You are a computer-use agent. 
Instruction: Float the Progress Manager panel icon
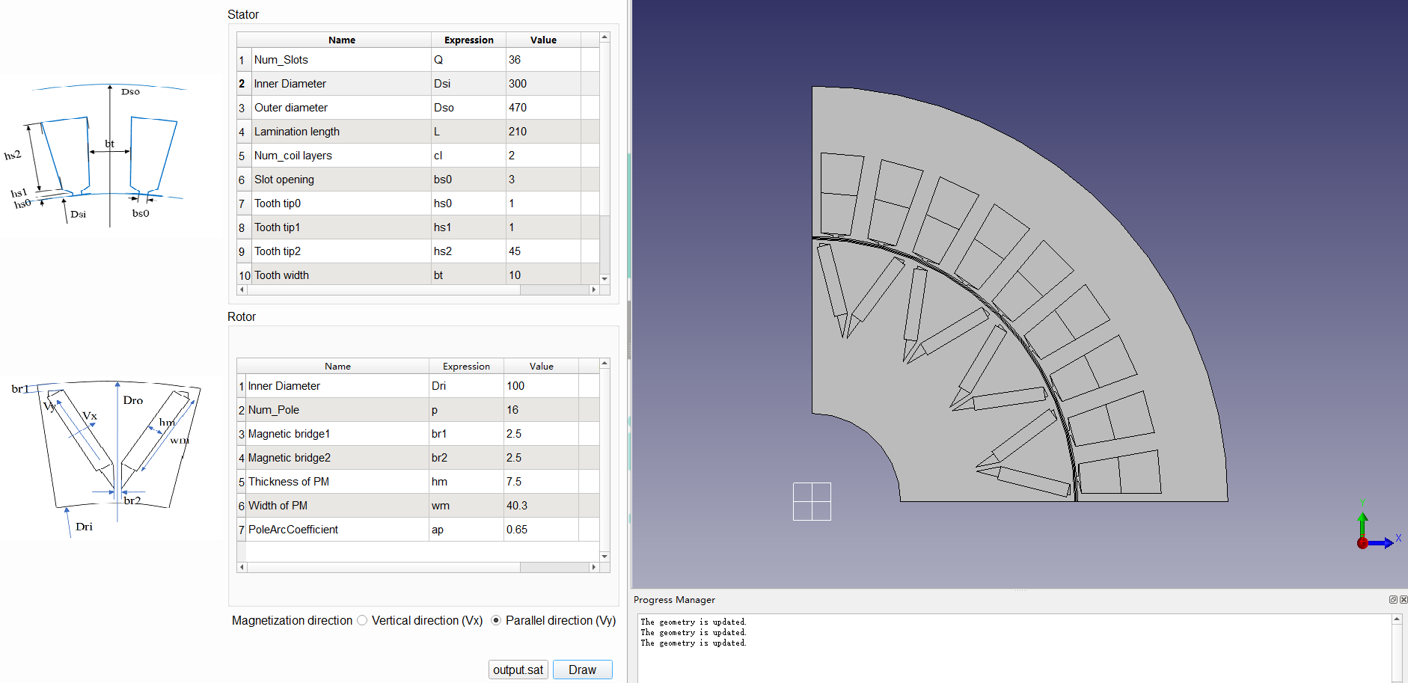coord(1393,600)
